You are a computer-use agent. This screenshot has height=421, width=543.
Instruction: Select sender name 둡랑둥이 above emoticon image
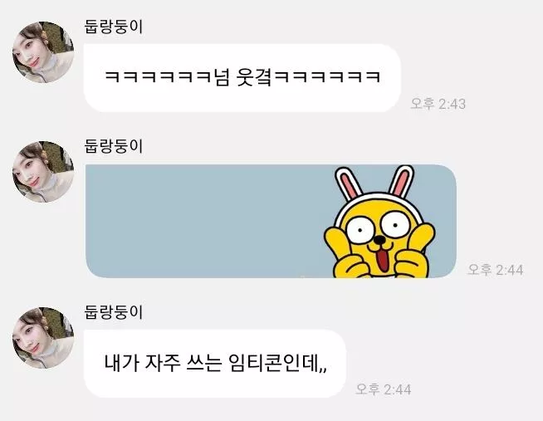click(114, 146)
